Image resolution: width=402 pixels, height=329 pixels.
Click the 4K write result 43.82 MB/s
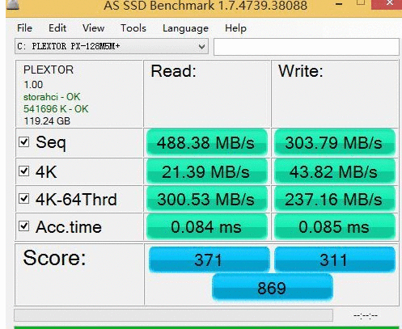(x=335, y=171)
